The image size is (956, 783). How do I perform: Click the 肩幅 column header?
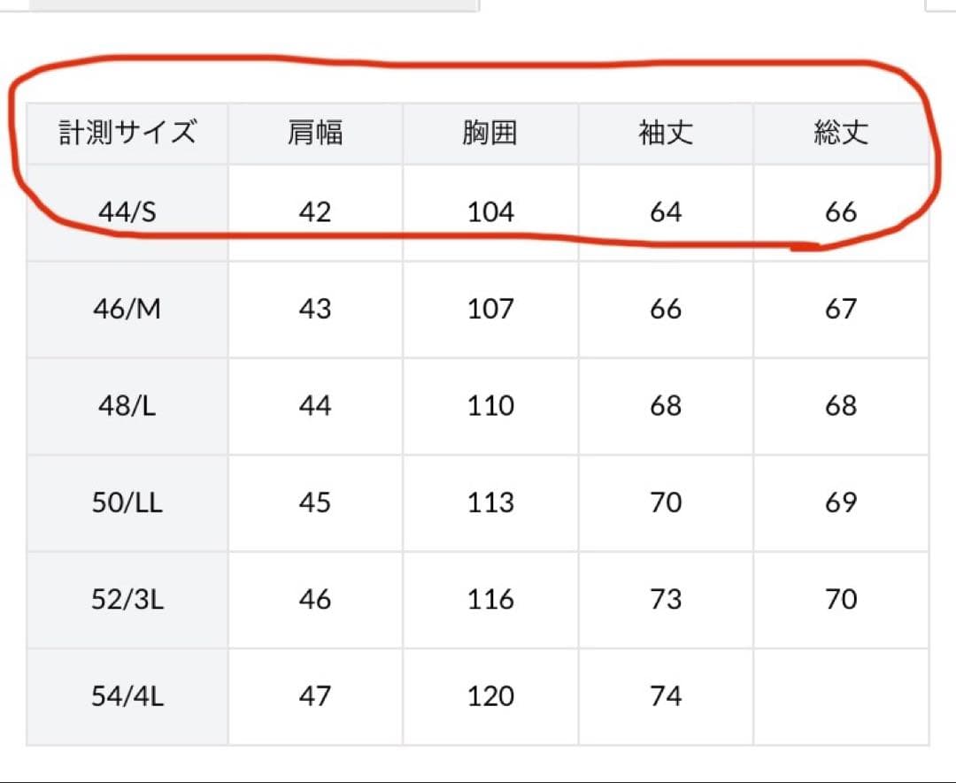[x=315, y=134]
